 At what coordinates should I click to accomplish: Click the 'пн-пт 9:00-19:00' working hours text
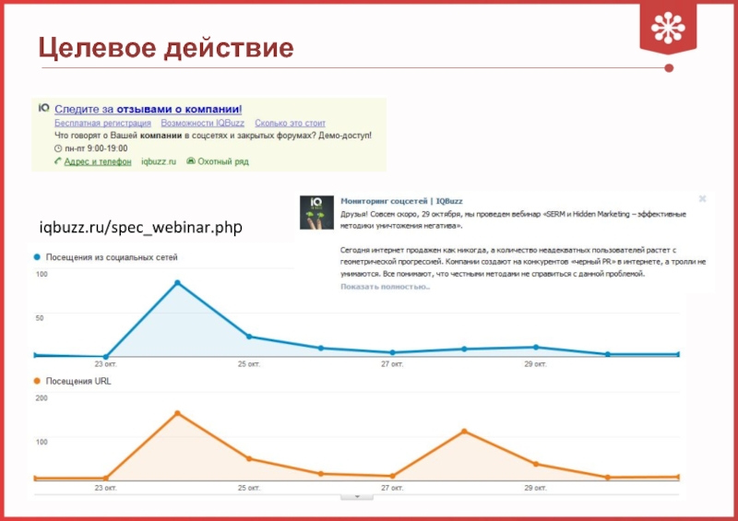[x=96, y=148]
